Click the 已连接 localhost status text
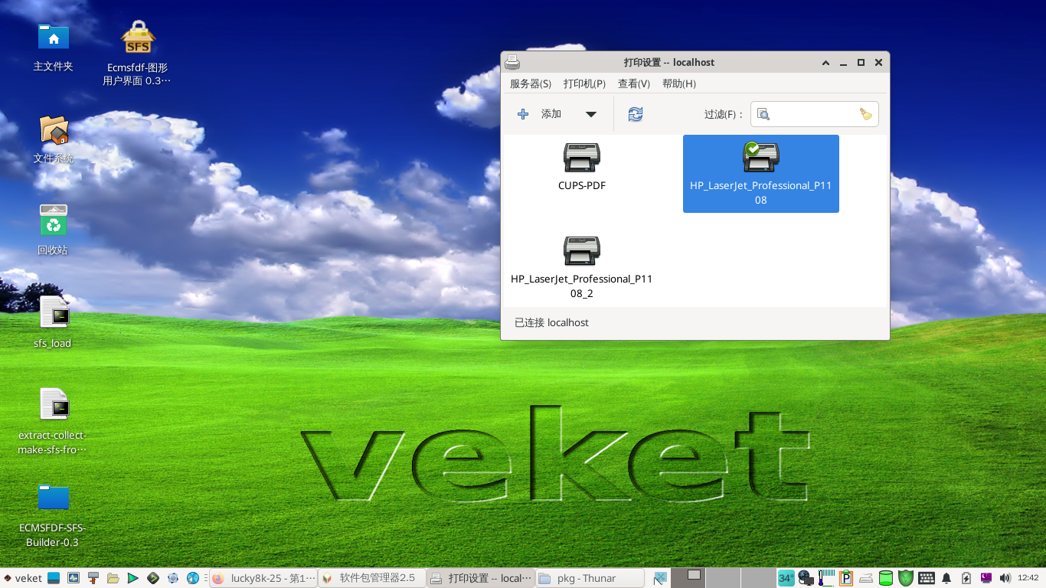The width and height of the screenshot is (1046, 588). pyautogui.click(x=551, y=322)
